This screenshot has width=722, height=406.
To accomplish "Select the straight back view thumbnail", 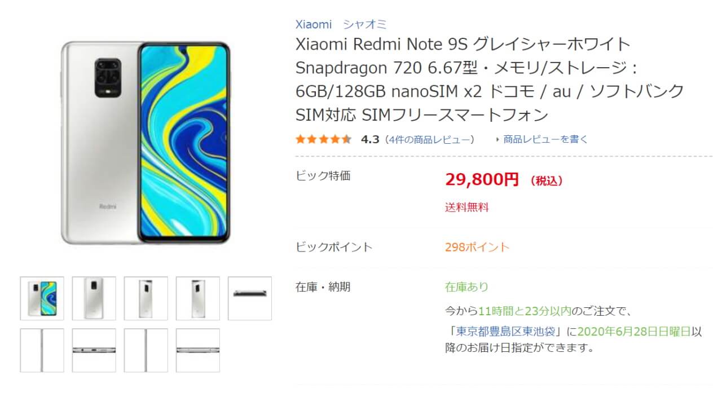I will pos(94,298).
